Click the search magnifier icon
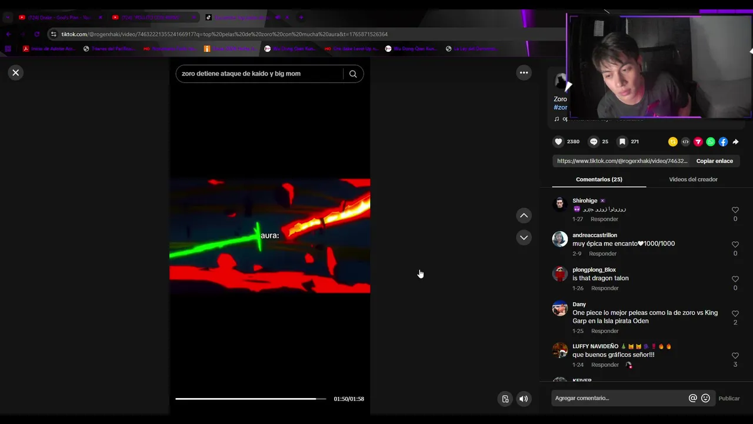This screenshot has height=424, width=753. (353, 74)
